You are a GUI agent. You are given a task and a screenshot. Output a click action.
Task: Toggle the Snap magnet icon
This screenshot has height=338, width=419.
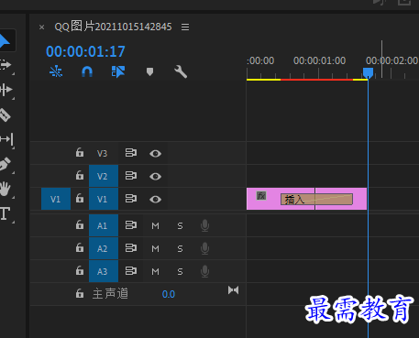87,72
